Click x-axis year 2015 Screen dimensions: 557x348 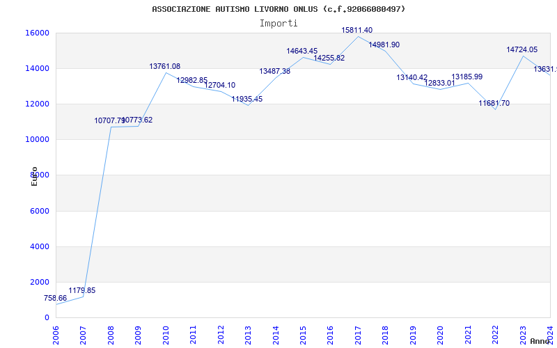pyautogui.click(x=303, y=335)
